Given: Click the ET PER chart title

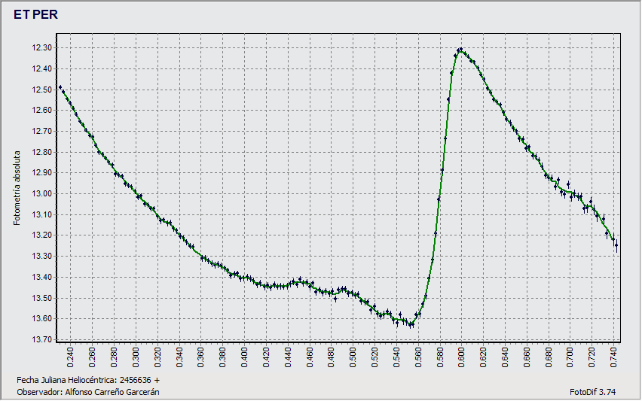Looking at the screenshot, I should pos(35,14).
